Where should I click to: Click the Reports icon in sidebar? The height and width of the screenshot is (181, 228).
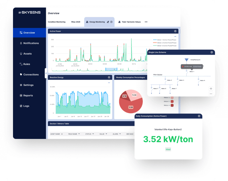[x=21, y=95]
